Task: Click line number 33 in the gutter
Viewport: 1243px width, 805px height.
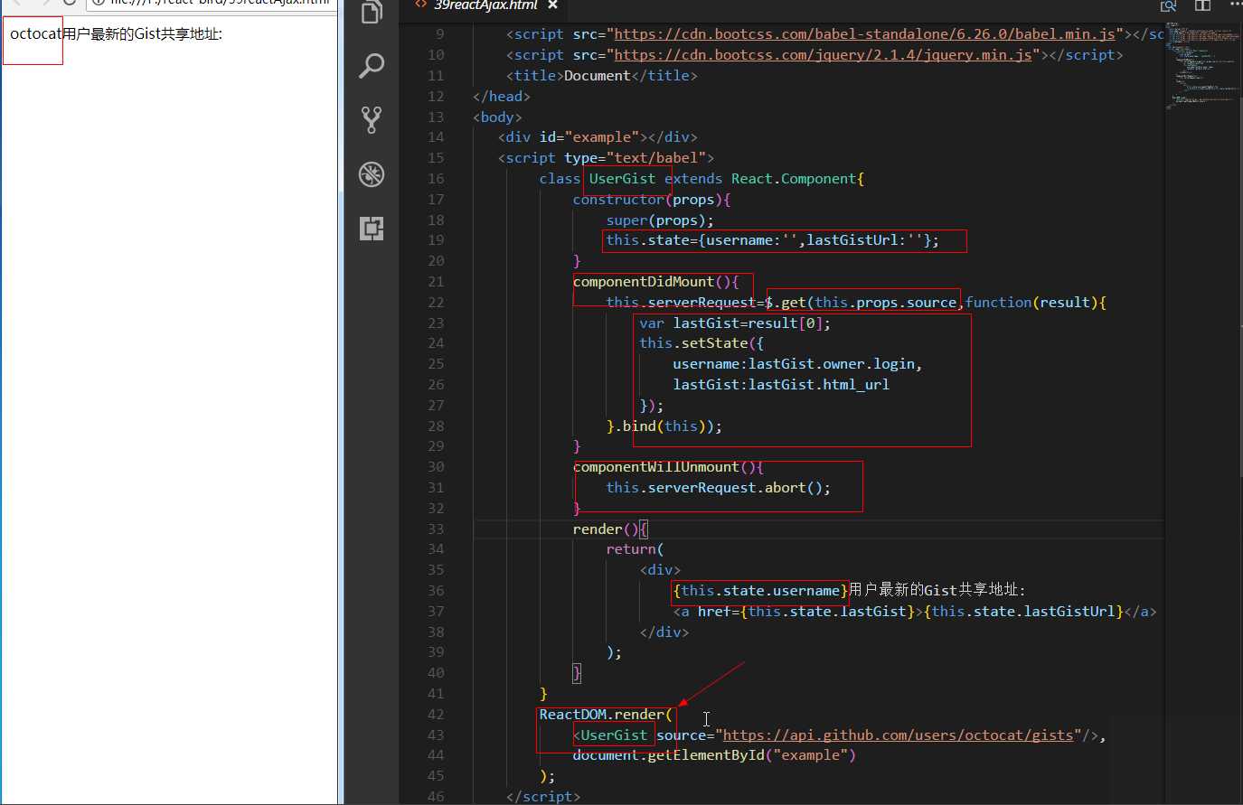Action: coord(436,529)
